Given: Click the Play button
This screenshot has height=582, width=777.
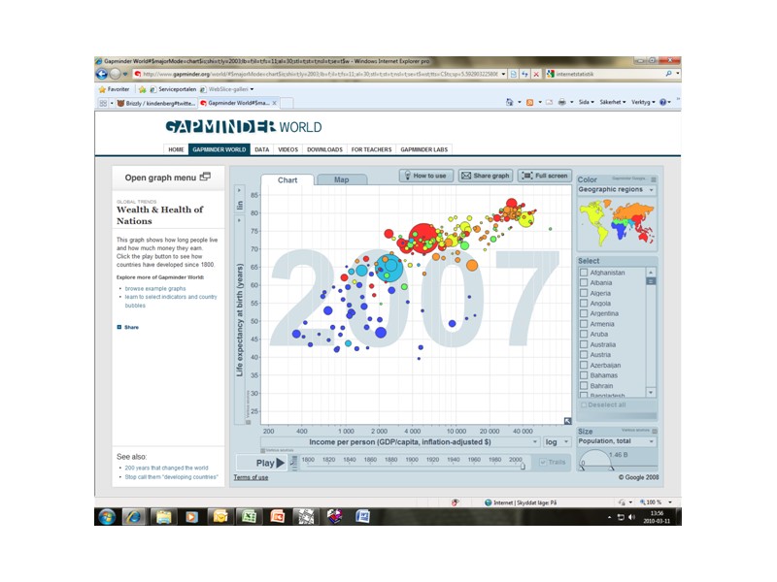Looking at the screenshot, I should 261,463.
